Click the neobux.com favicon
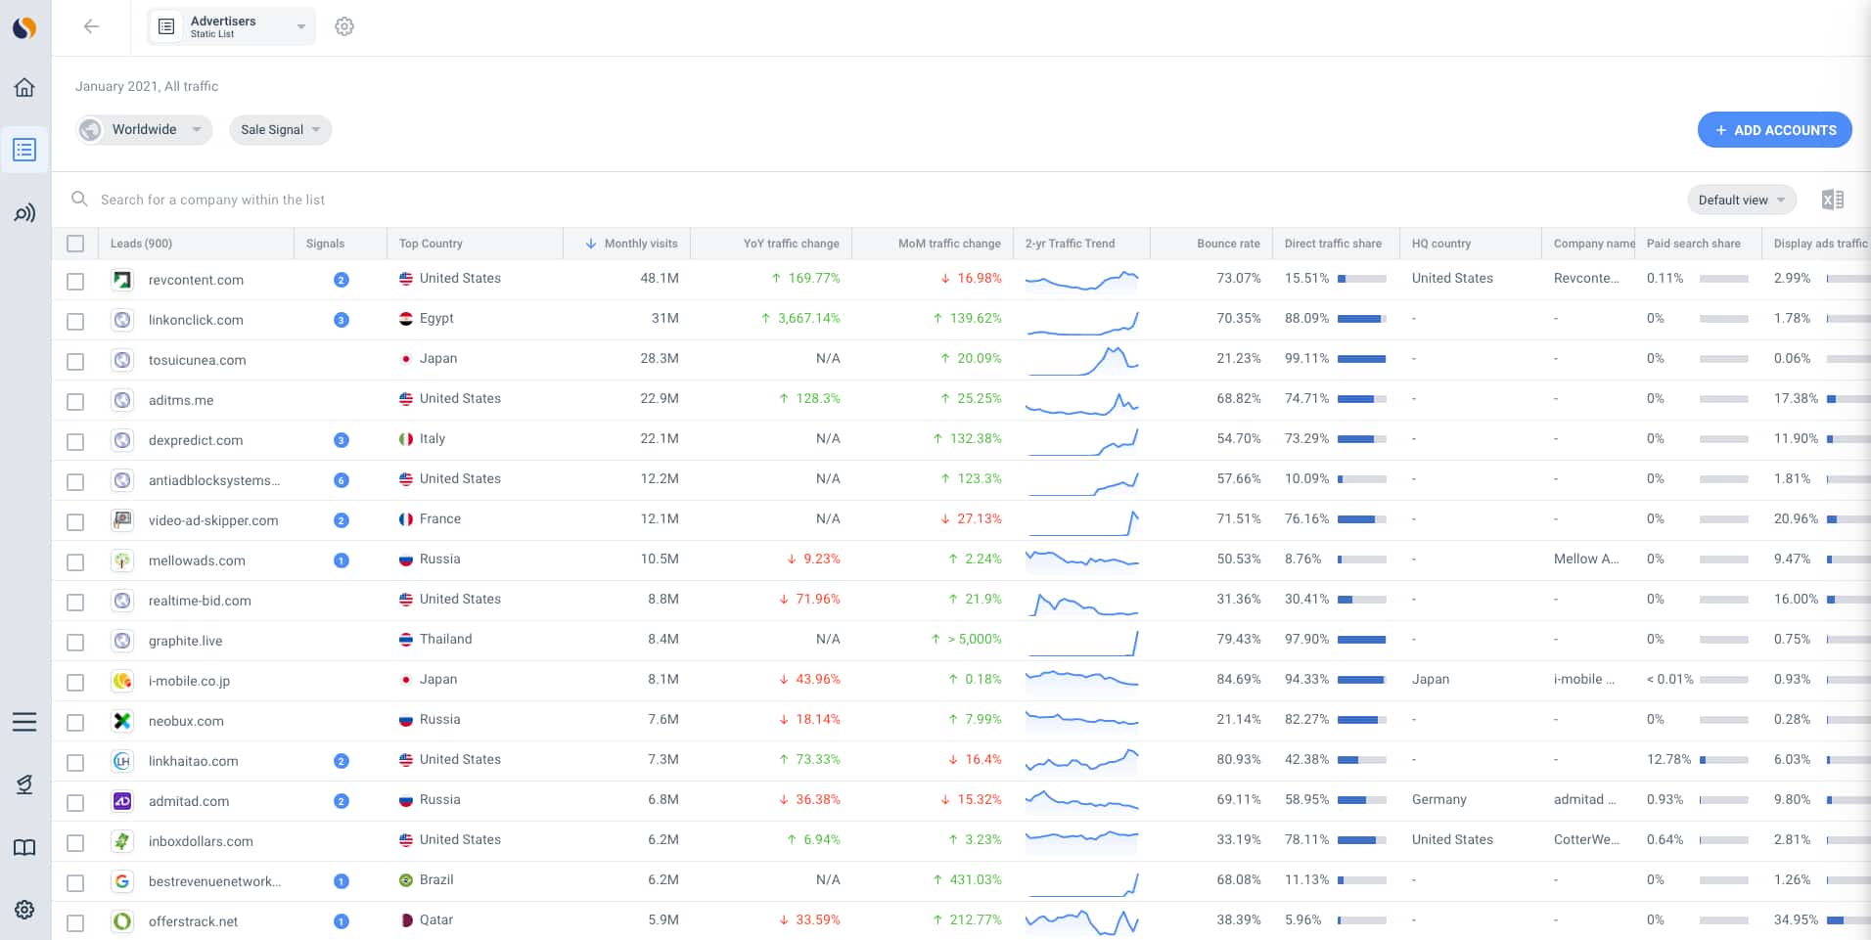The width and height of the screenshot is (1871, 940). 122,721
